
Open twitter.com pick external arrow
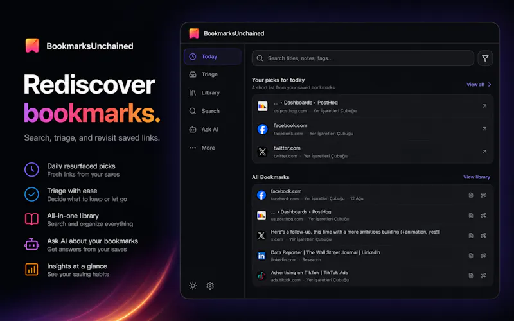(484, 152)
